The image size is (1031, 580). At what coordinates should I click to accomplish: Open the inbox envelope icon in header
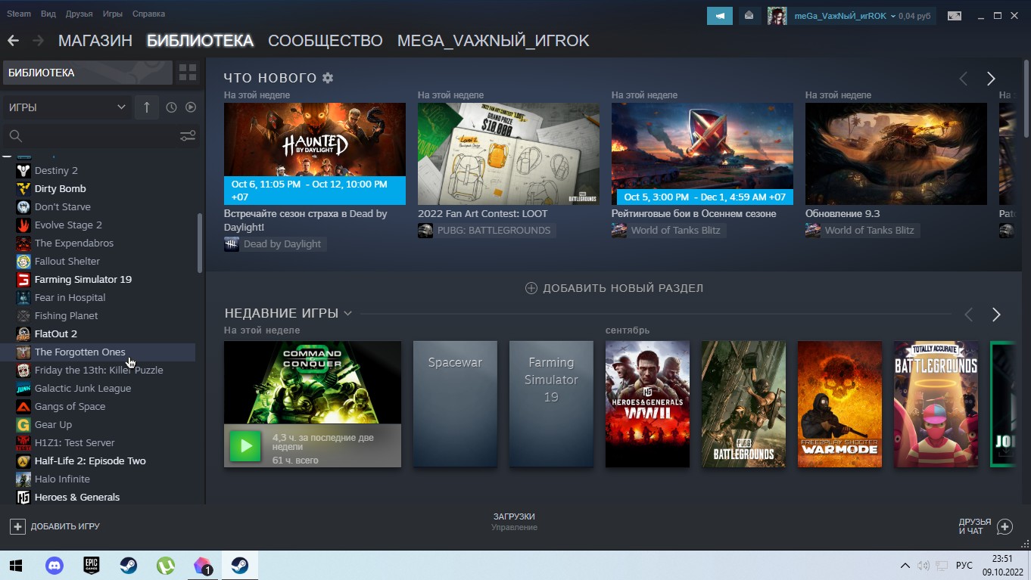(749, 15)
